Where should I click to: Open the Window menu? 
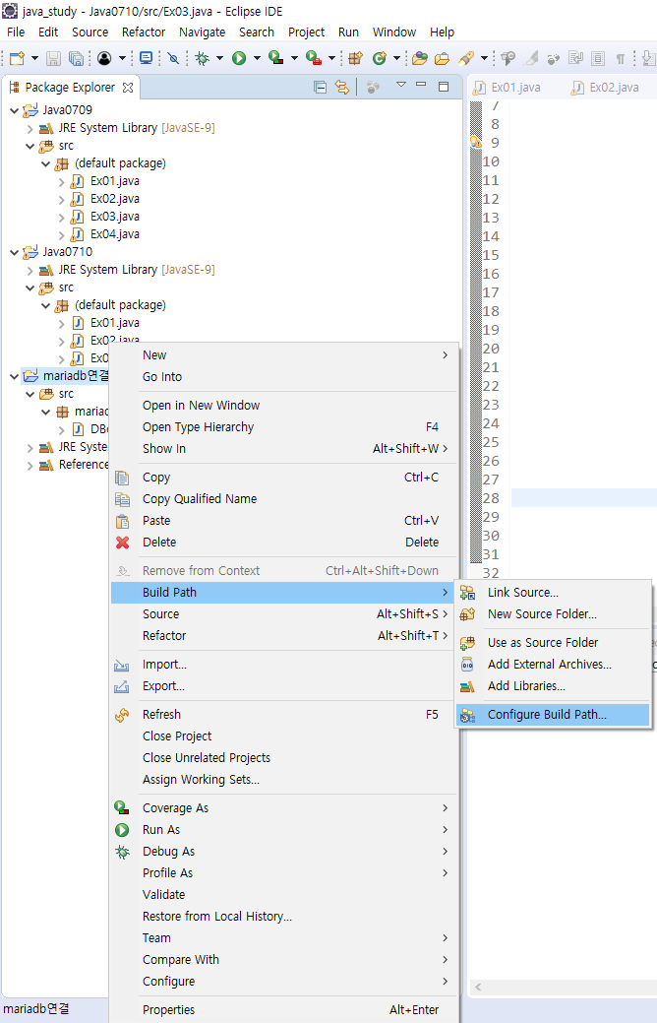point(394,32)
